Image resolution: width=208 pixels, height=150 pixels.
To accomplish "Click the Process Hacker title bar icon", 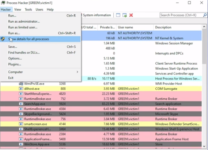I will [x=3, y=3].
